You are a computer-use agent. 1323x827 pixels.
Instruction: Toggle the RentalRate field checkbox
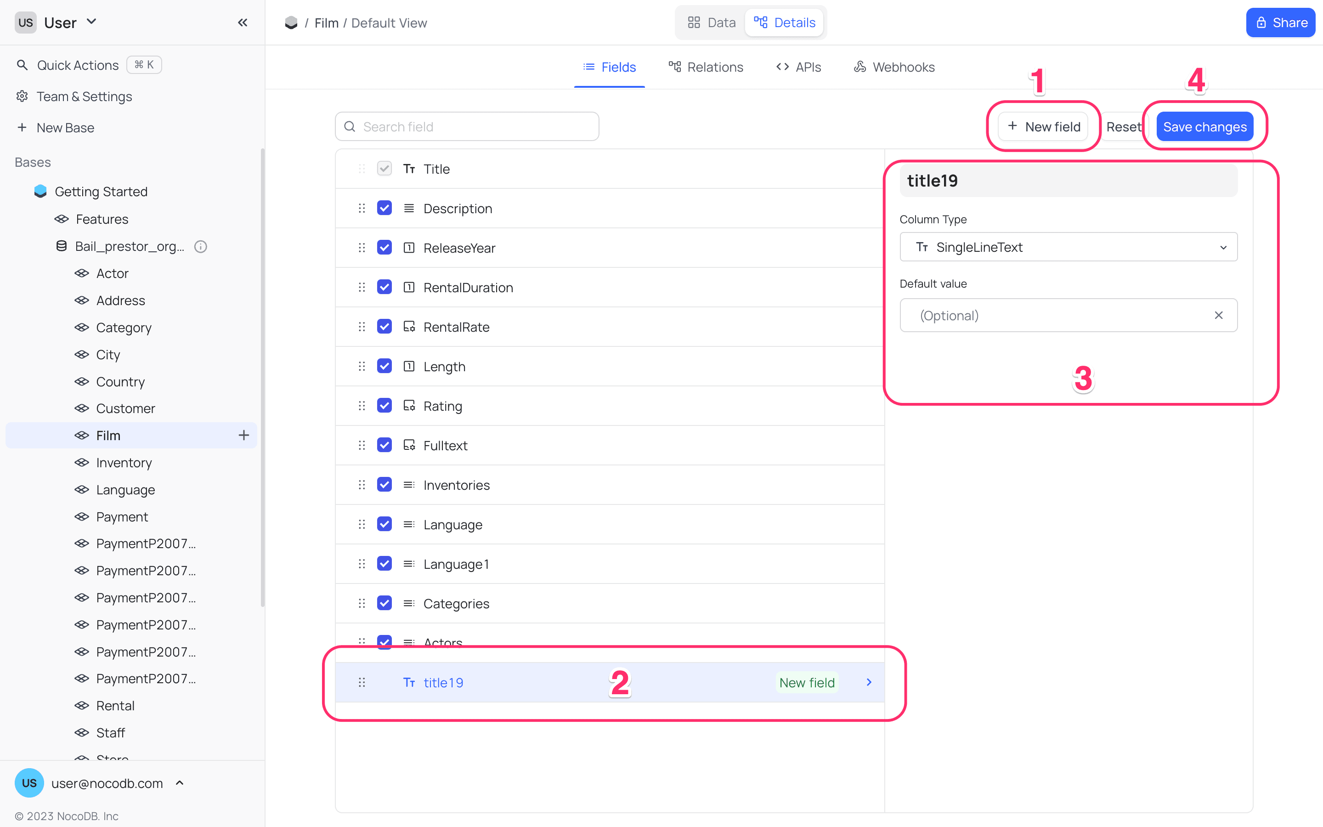point(384,327)
